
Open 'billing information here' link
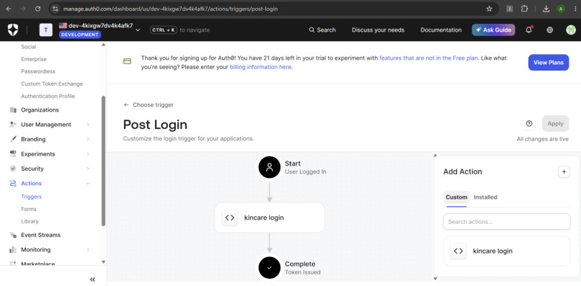point(261,67)
